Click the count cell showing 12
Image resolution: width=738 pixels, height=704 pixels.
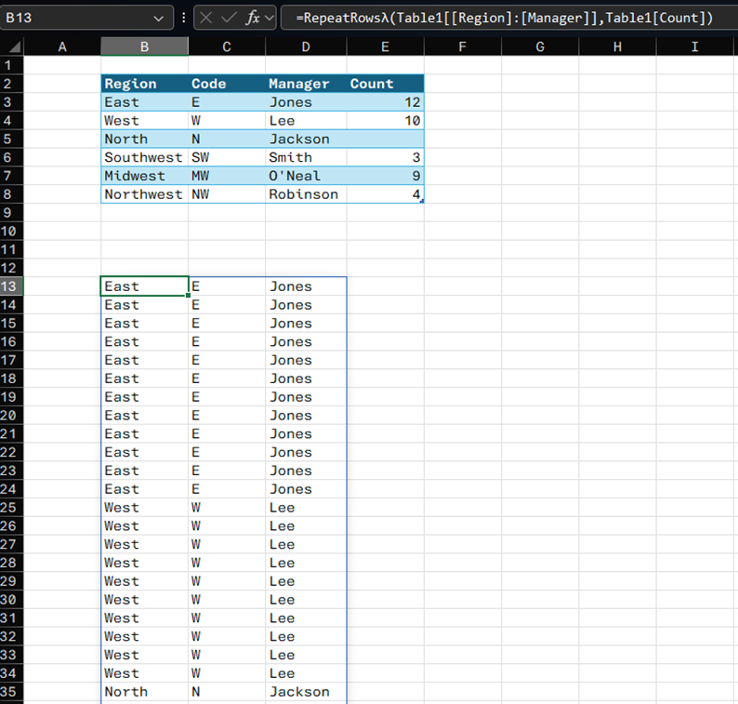[x=385, y=102]
